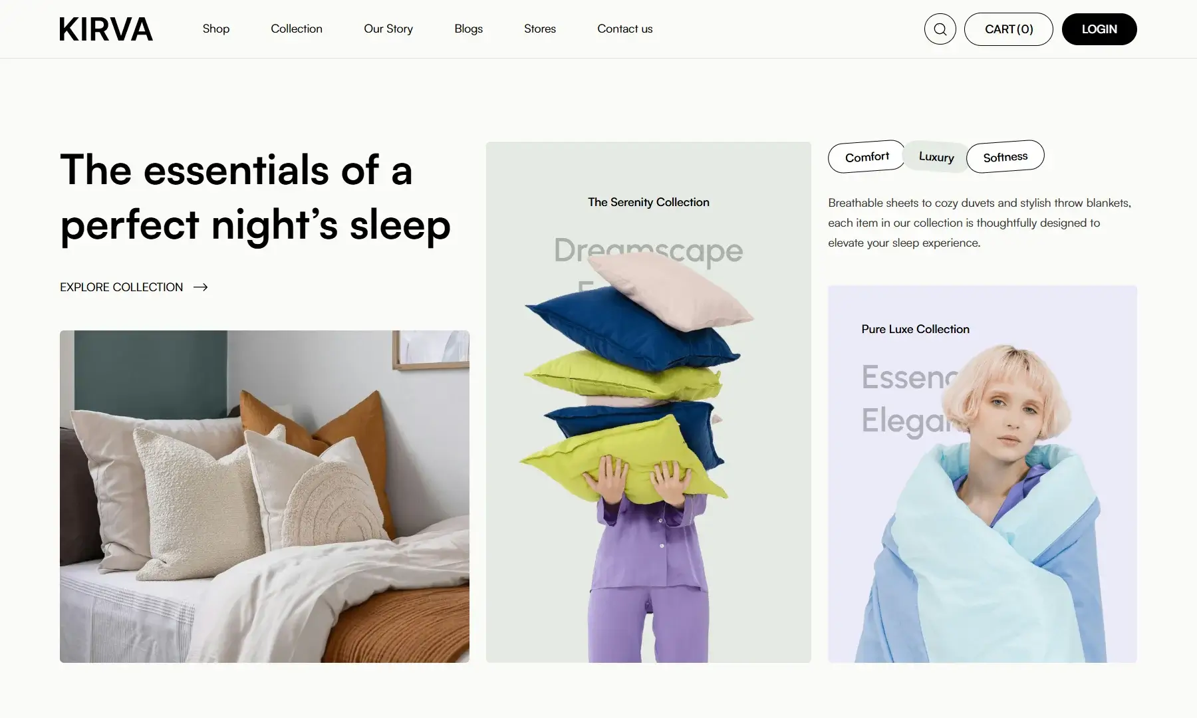This screenshot has width=1197, height=718.
Task: Open the cart button
Action: click(x=1009, y=29)
